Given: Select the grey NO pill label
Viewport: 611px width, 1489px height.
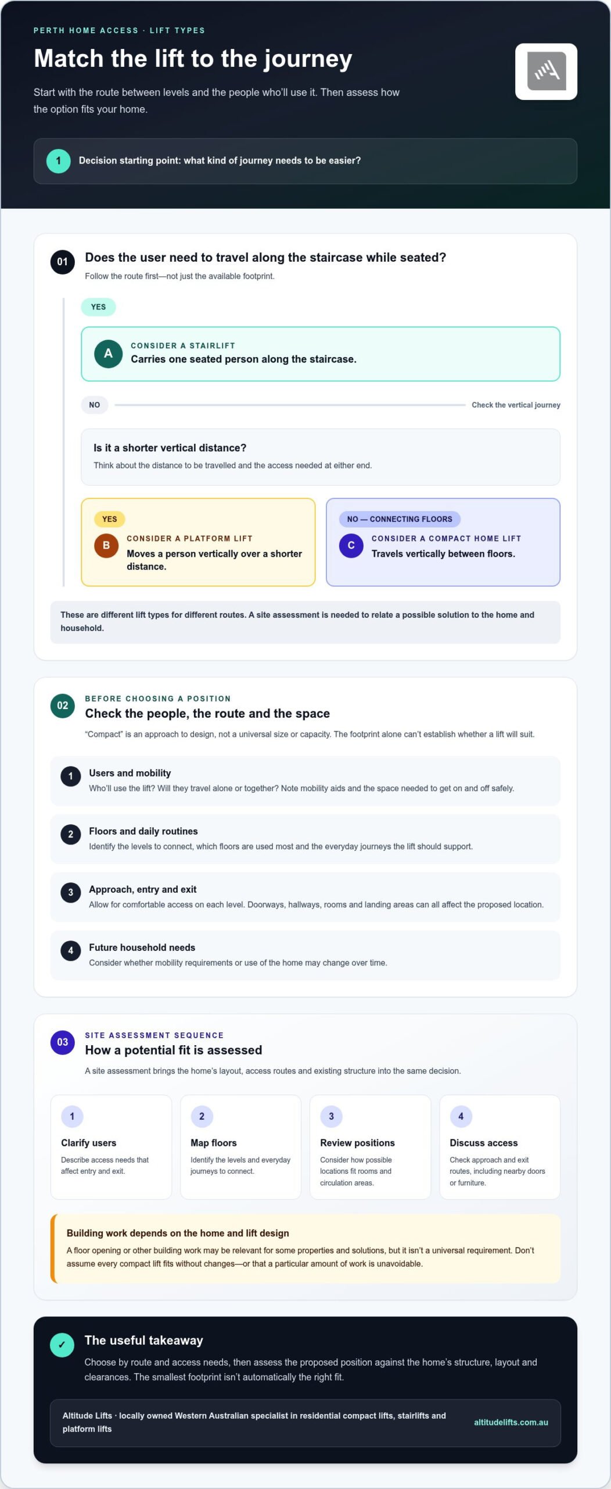Looking at the screenshot, I should click(95, 405).
